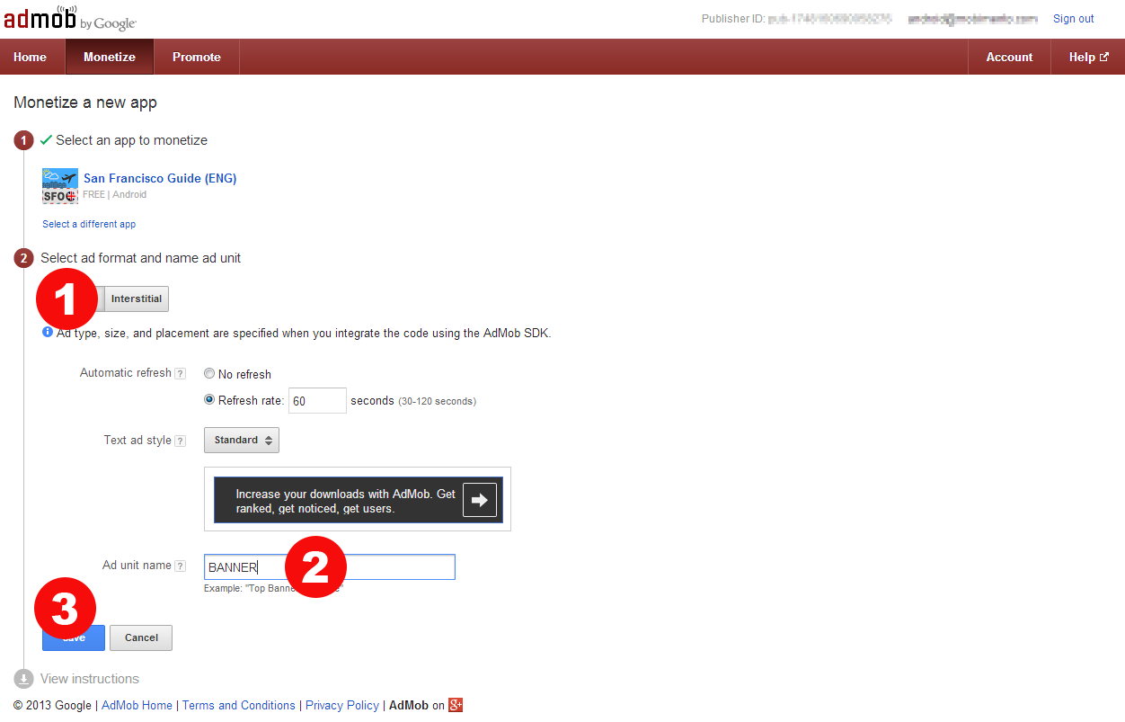Open Terms and Conditions
The height and width of the screenshot is (722, 1125).
tap(239, 705)
